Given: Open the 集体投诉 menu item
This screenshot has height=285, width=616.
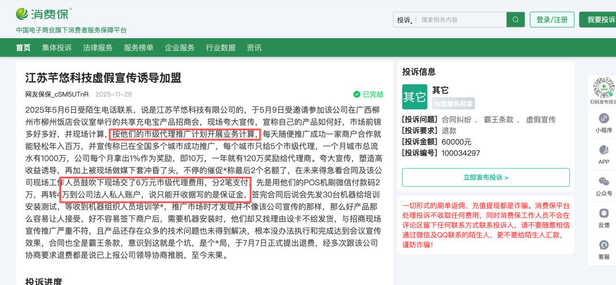Looking at the screenshot, I should 56,48.
